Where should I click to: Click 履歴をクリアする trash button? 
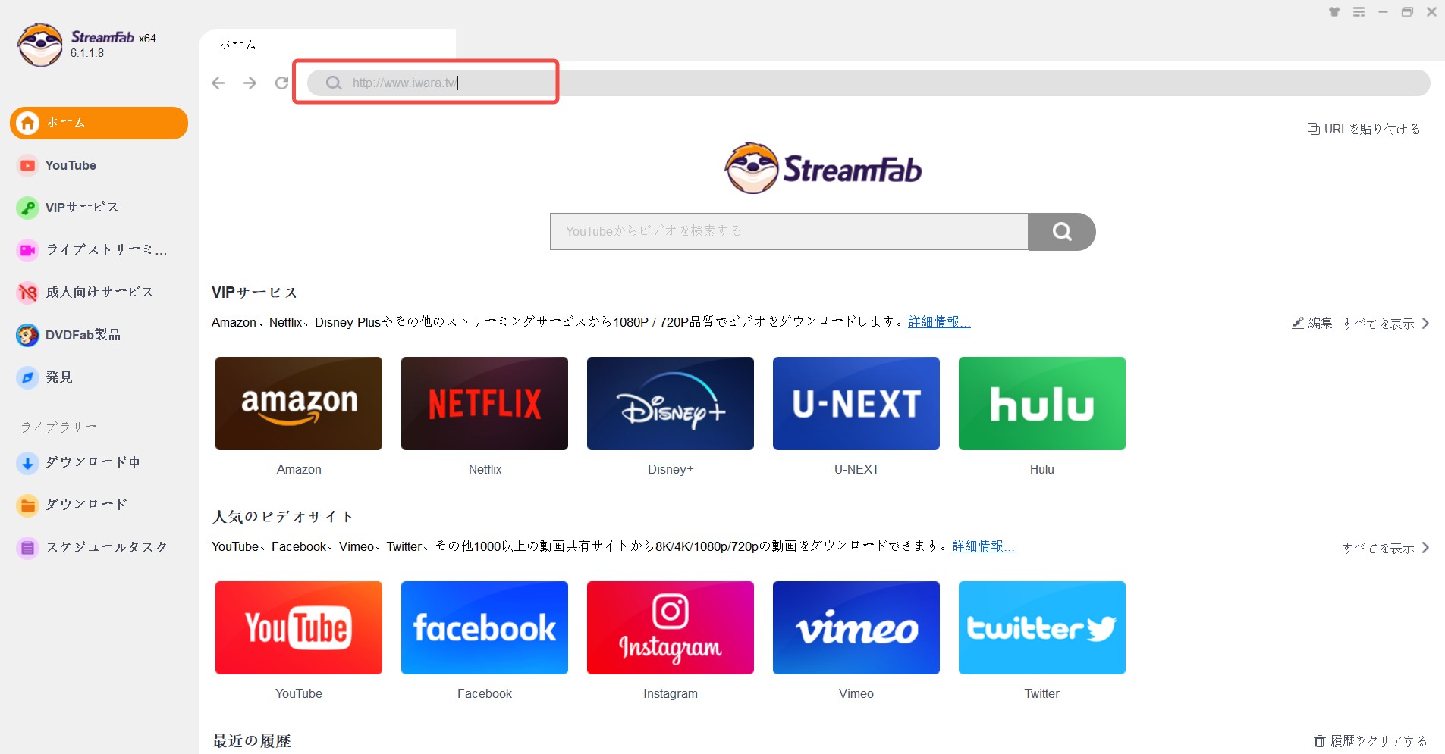(x=1371, y=741)
